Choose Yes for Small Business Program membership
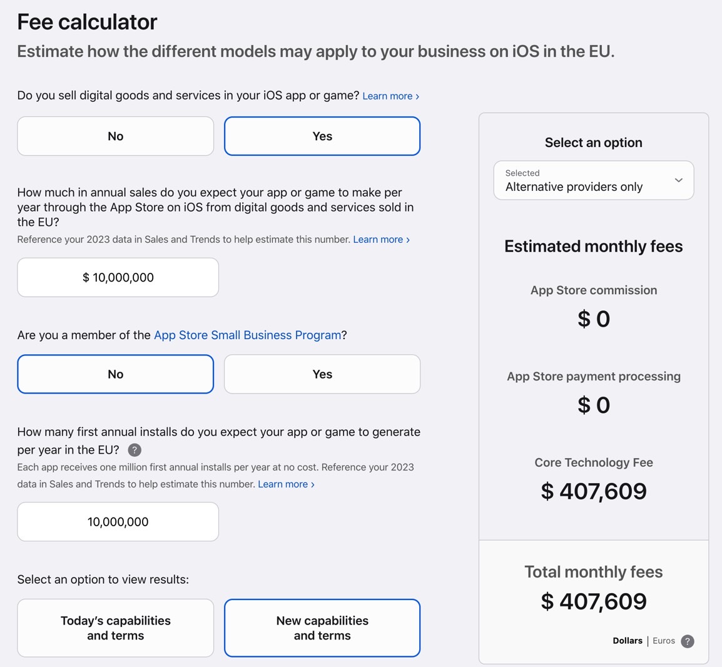Image resolution: width=722 pixels, height=667 pixels. [322, 374]
